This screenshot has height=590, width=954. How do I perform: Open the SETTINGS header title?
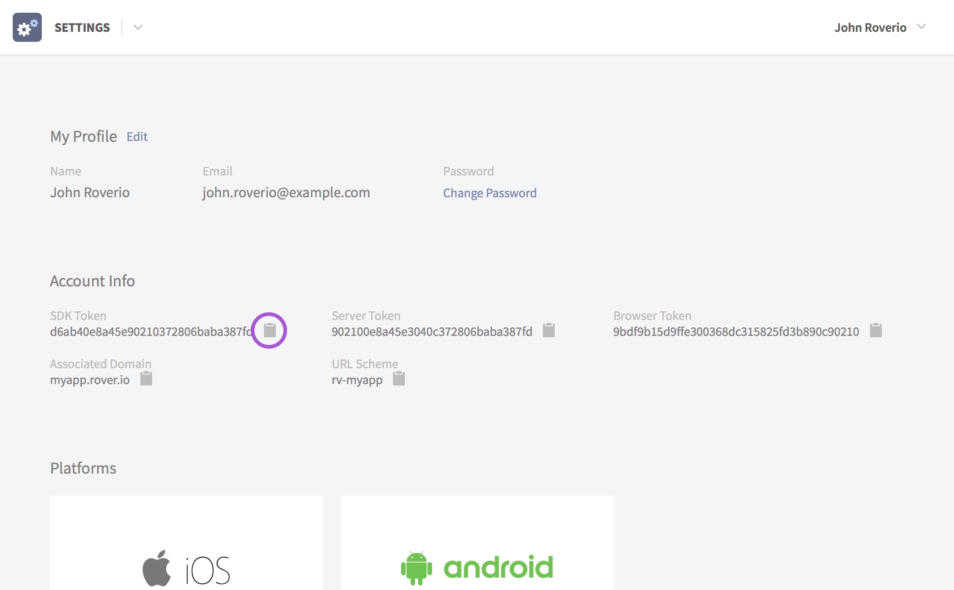pyautogui.click(x=82, y=27)
